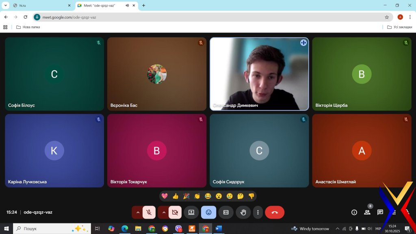Turn on the camera
Screen dimensions: 416x234
coord(175,212)
